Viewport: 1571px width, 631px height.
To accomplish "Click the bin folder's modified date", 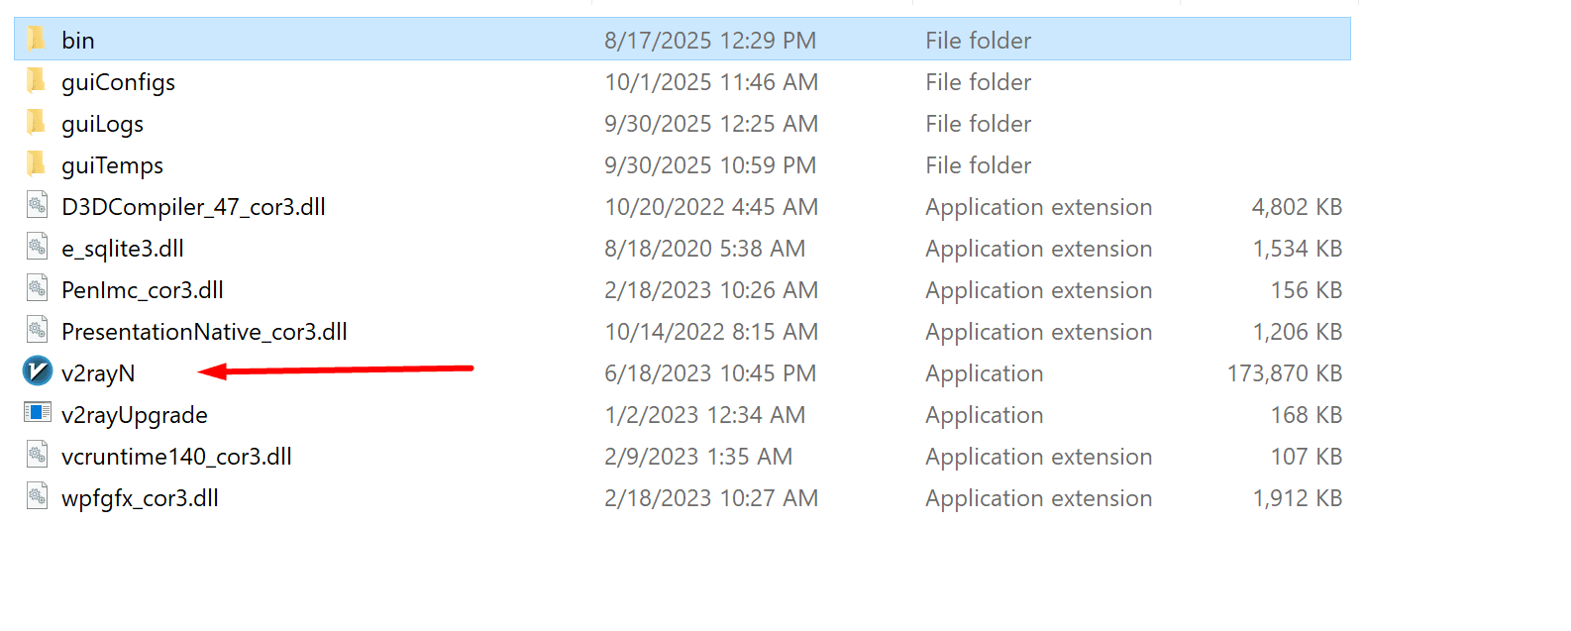I will click(x=710, y=41).
